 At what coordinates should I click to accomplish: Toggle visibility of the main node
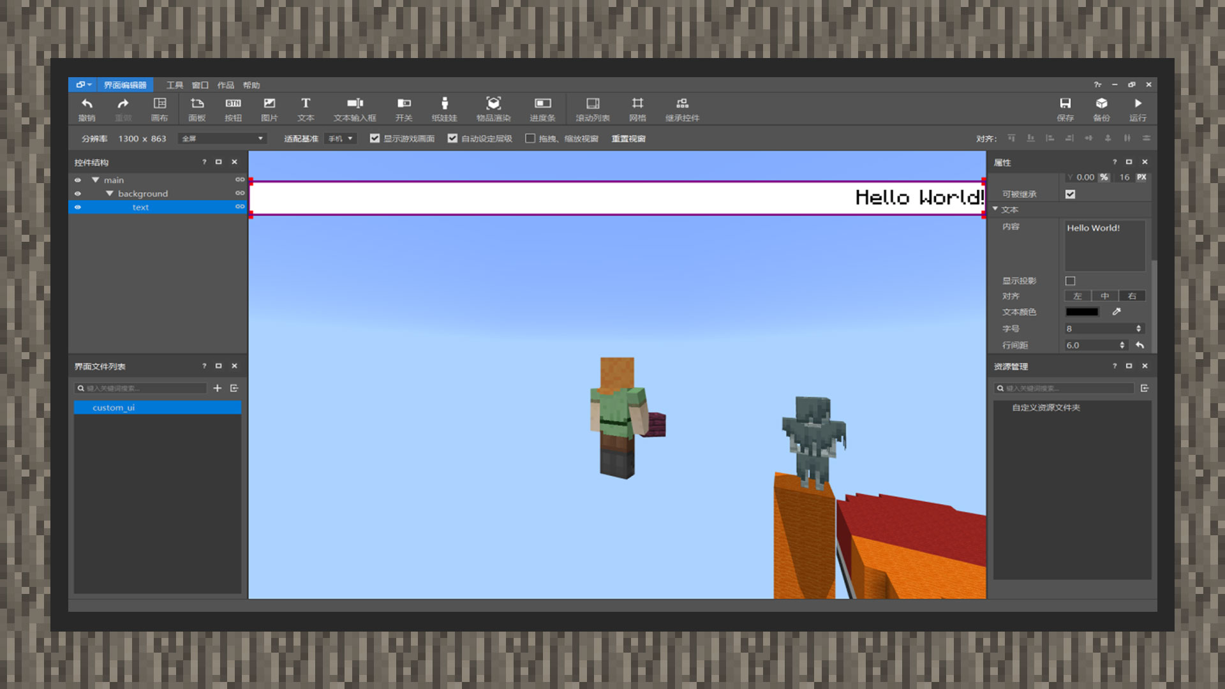coord(78,180)
